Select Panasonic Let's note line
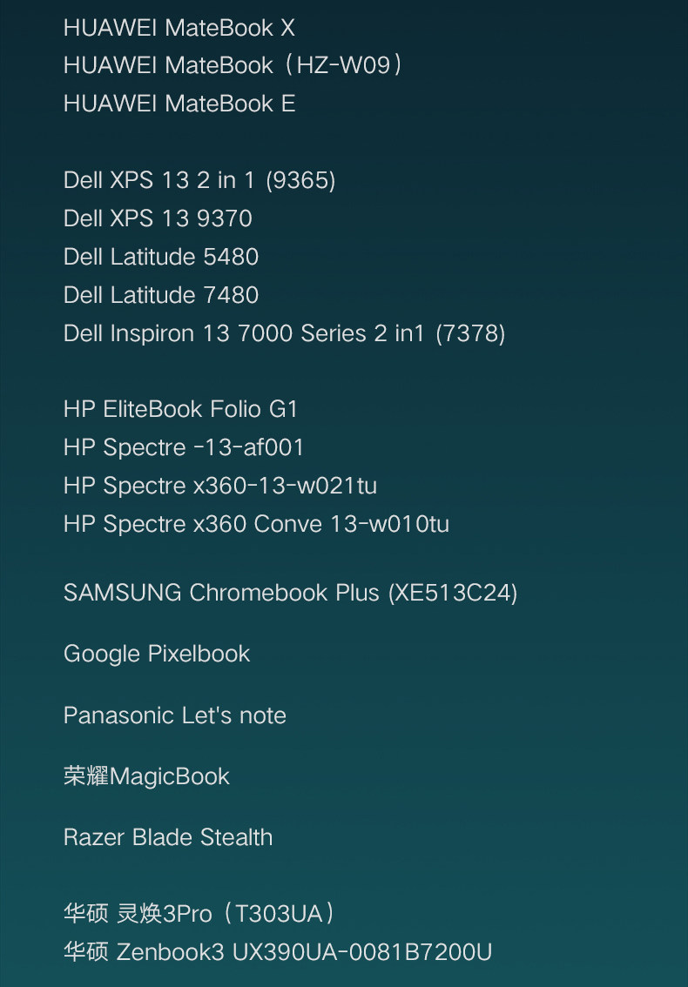Viewport: 688px width, 987px height. pyautogui.click(x=175, y=715)
